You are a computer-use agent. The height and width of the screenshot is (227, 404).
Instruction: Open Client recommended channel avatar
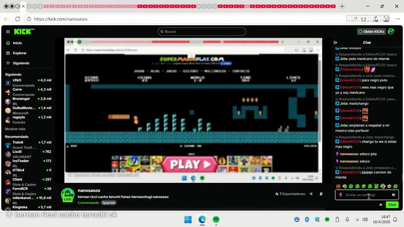[x=8, y=182]
